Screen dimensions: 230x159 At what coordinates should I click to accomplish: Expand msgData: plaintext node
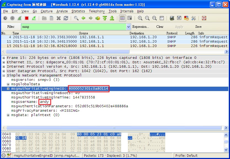click(8, 115)
